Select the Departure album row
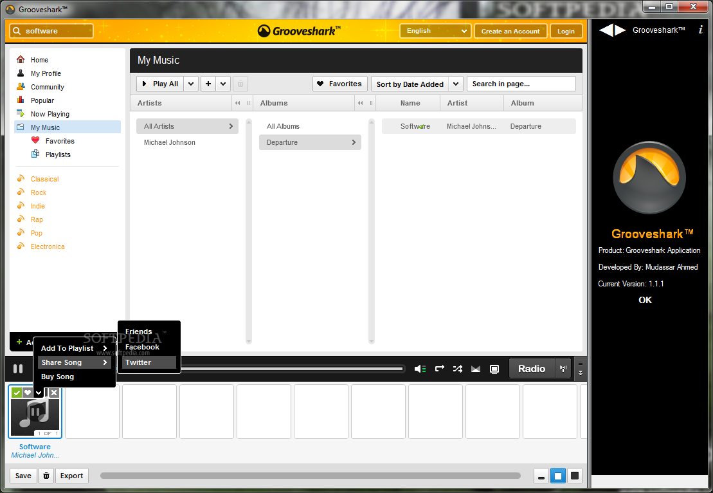Viewport: 713px width, 493px height. pyautogui.click(x=310, y=142)
